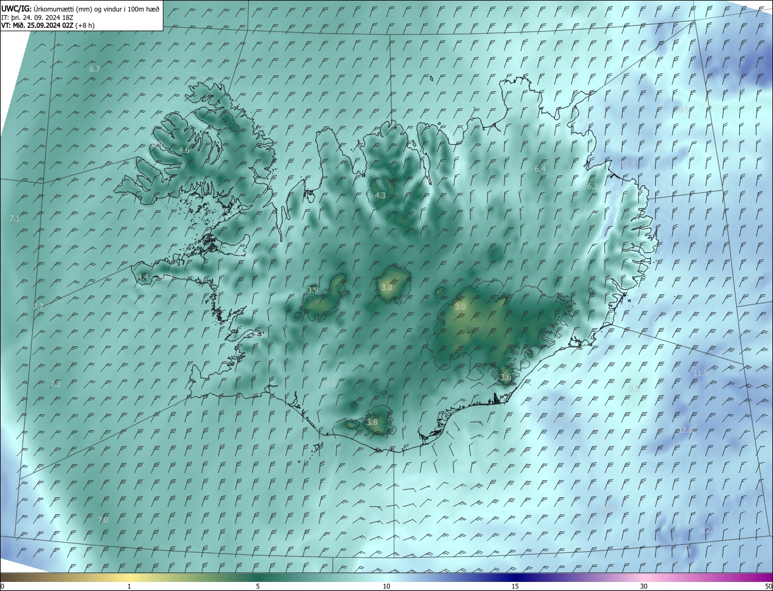Screen dimensions: 773x591
Task: Click the '3.9' value on the map
Action: [x=313, y=291]
